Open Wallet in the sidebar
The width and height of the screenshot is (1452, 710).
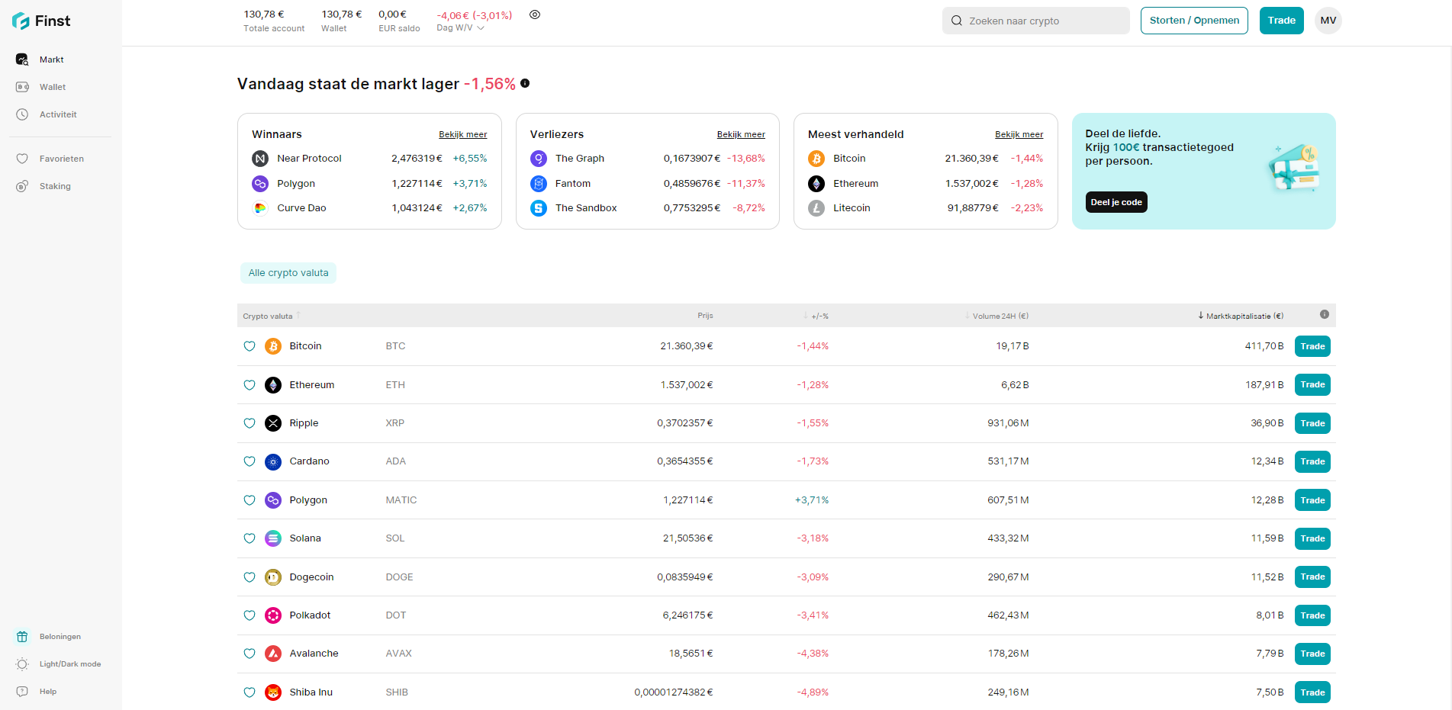click(x=52, y=87)
